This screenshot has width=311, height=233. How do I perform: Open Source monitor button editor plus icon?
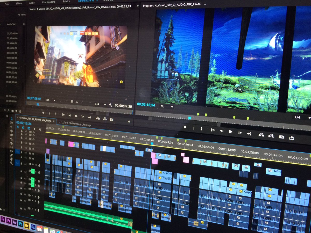[129, 122]
